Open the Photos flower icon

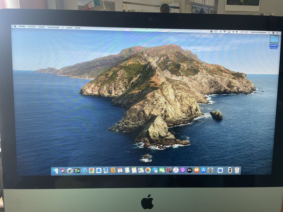click(148, 170)
